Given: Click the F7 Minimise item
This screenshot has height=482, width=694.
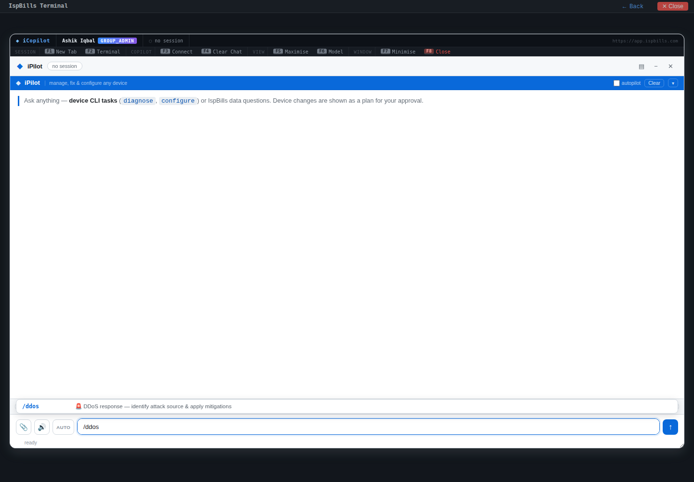Looking at the screenshot, I should [x=398, y=52].
